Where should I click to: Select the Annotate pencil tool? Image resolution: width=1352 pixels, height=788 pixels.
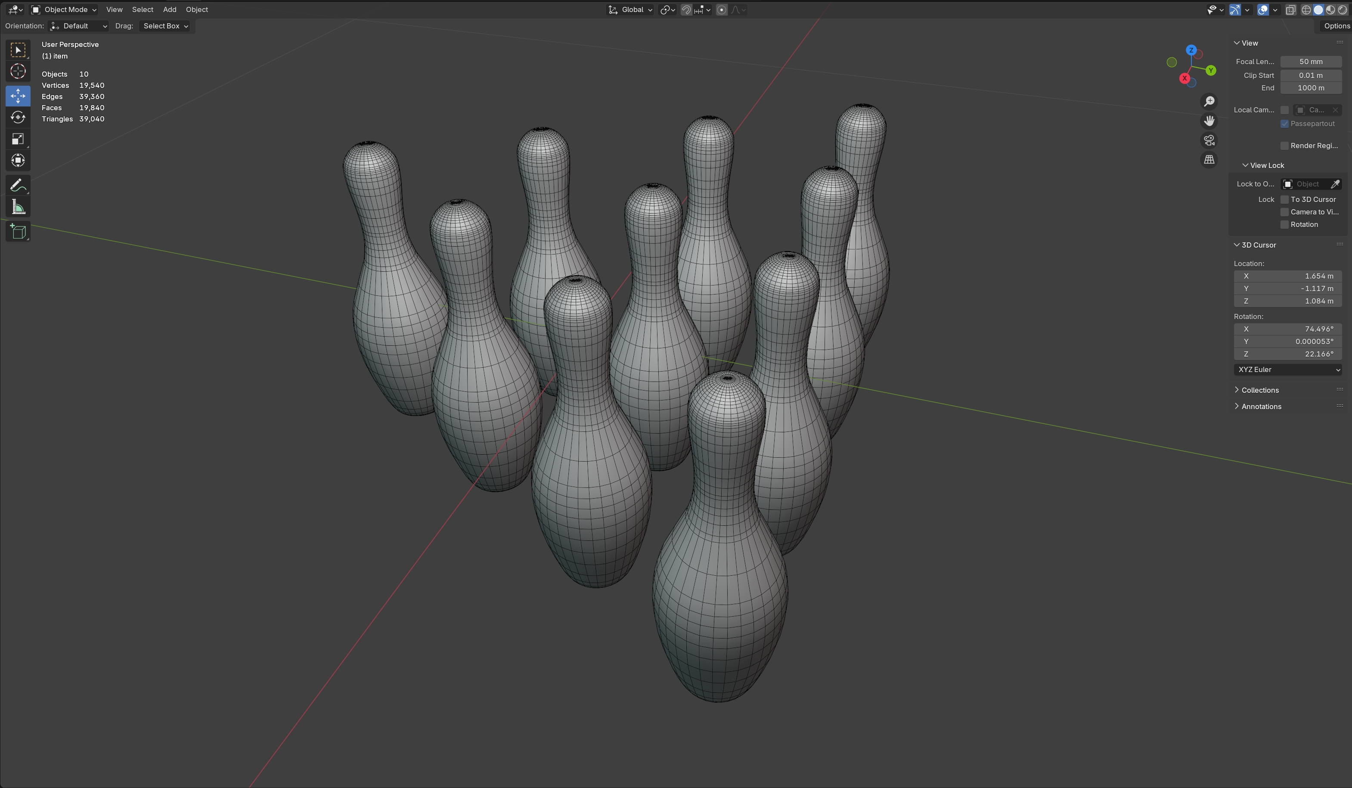[x=18, y=186]
